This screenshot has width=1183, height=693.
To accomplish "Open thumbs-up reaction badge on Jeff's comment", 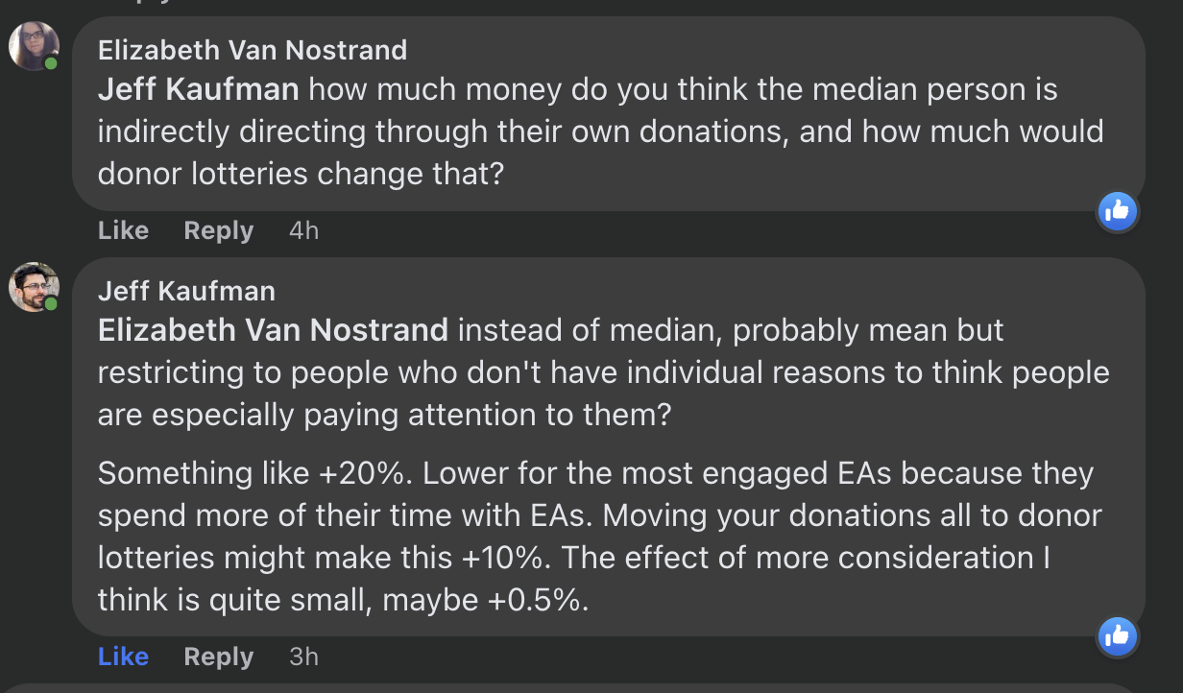I will 1117,635.
